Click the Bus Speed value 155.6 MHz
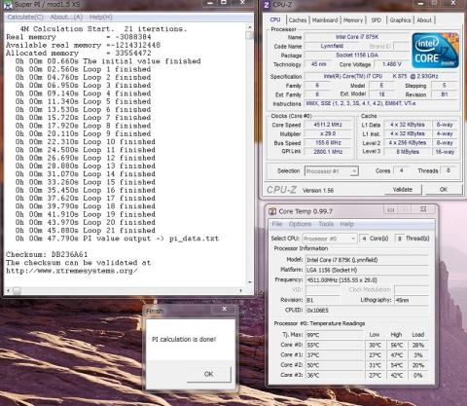The height and width of the screenshot is (406, 467). click(328, 143)
